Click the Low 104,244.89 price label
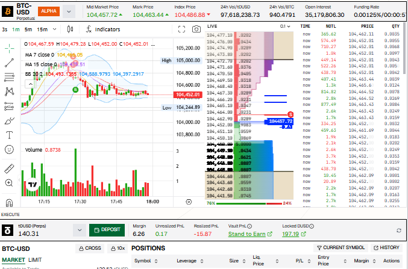Screen dimensions: 408x269 pyautogui.click(x=181, y=107)
